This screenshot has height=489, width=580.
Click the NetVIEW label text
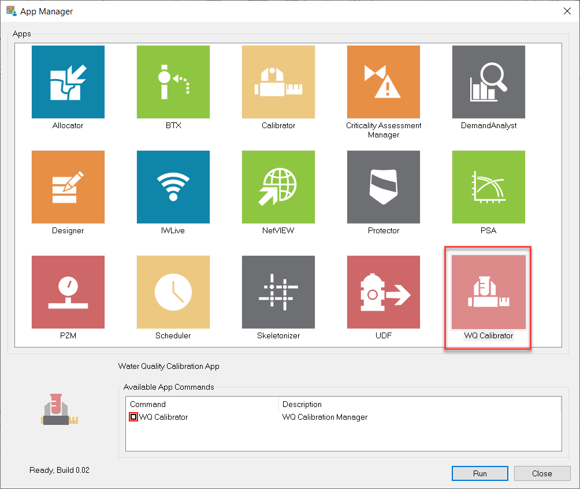(278, 230)
